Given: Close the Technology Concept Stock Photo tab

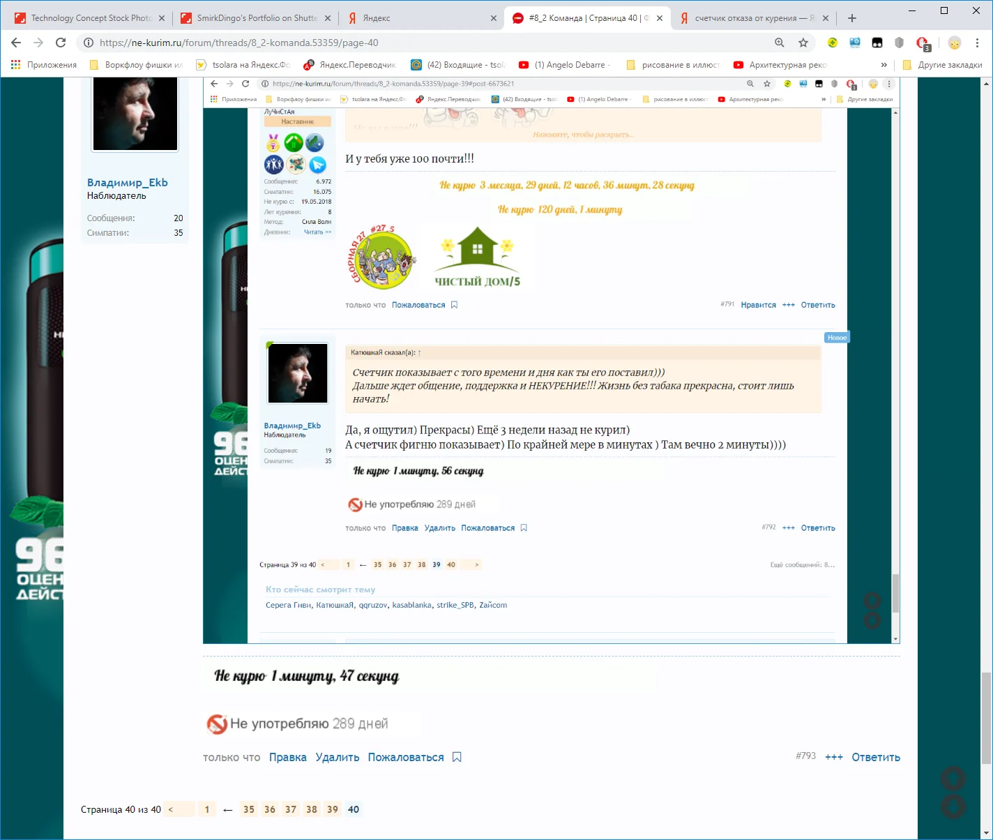Looking at the screenshot, I should [x=162, y=18].
